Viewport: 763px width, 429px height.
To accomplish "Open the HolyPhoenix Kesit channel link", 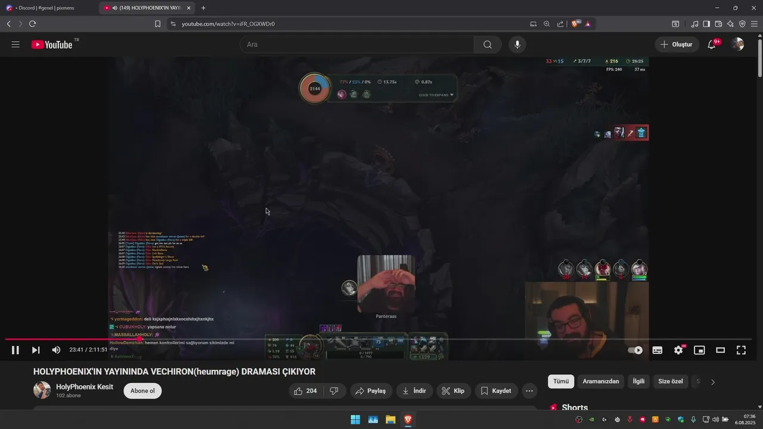I will [85, 387].
